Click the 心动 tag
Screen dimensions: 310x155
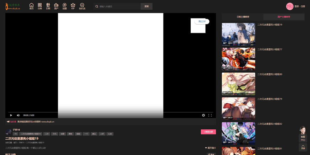(x=110, y=134)
